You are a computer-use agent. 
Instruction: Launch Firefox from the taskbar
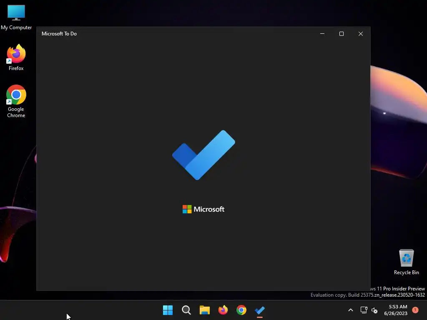pos(223,310)
